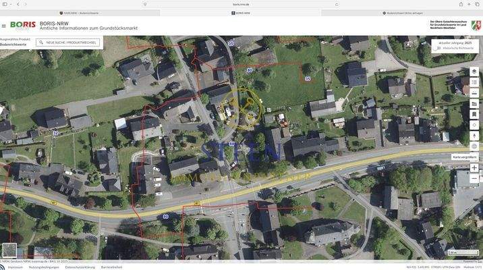The height and width of the screenshot is (270, 483).
Task: Zoom out with the minus button
Action: click(x=474, y=178)
